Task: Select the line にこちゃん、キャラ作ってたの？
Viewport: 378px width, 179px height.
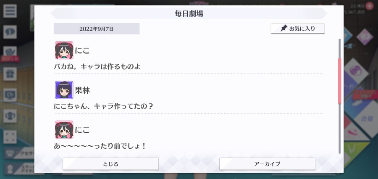Action: [103, 106]
